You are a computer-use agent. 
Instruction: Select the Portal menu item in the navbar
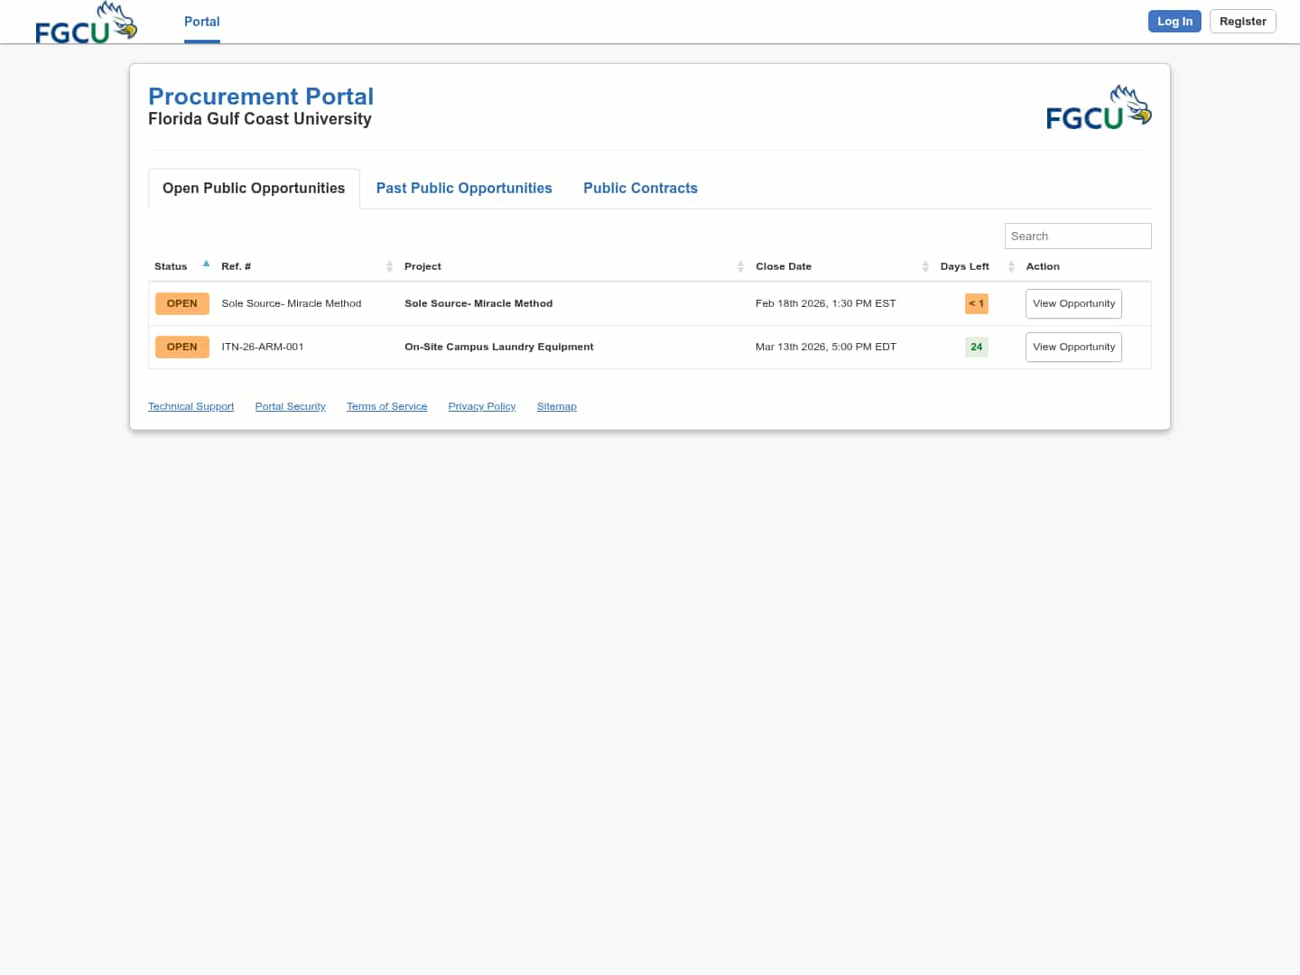[x=201, y=22]
